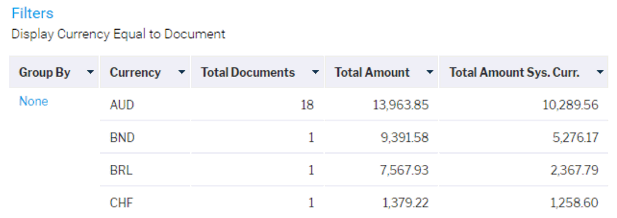The height and width of the screenshot is (218, 617).
Task: Select the Total Amount column header
Action: click(x=381, y=72)
